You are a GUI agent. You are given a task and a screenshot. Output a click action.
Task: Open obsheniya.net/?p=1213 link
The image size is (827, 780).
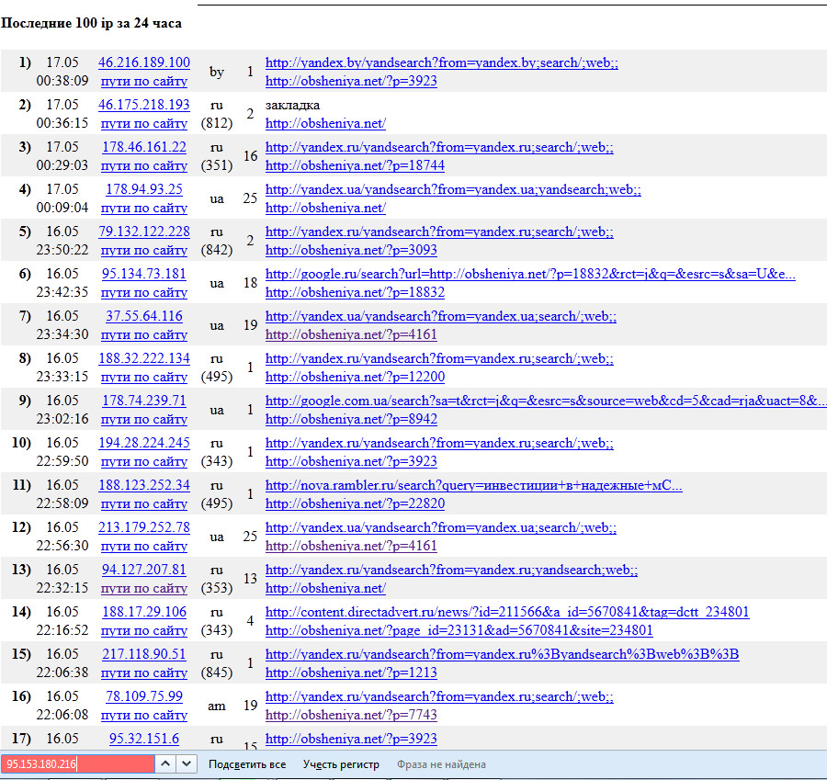(351, 672)
